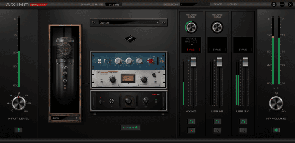Viewport: 295px width, 143px height.
Task: Click BYPASS on the USB 1/2 channel
Action: 217,49
